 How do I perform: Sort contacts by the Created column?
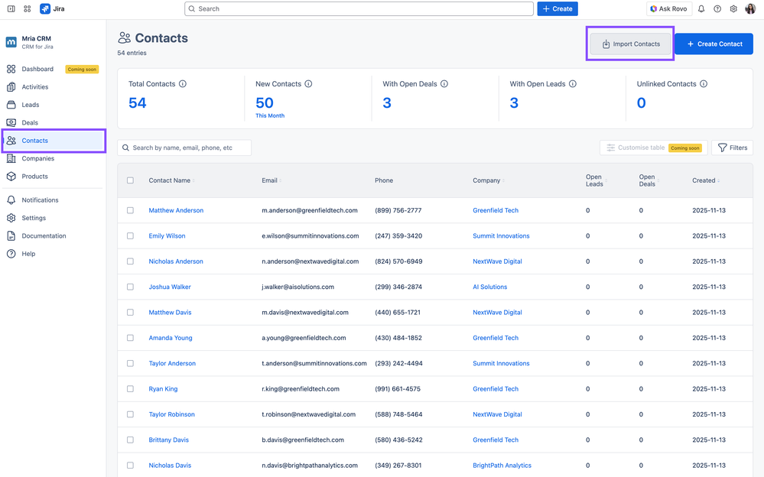704,180
